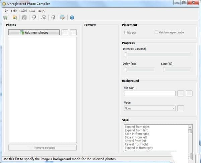Toggle Maintain aspect ratio checkbox

pyautogui.click(x=156, y=32)
